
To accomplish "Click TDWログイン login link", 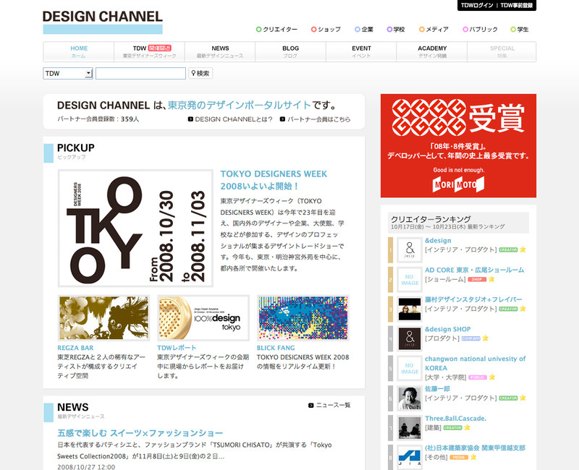I will [x=477, y=5].
